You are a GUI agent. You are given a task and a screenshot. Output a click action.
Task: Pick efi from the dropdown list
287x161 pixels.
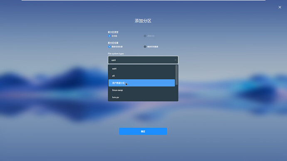click(x=142, y=76)
